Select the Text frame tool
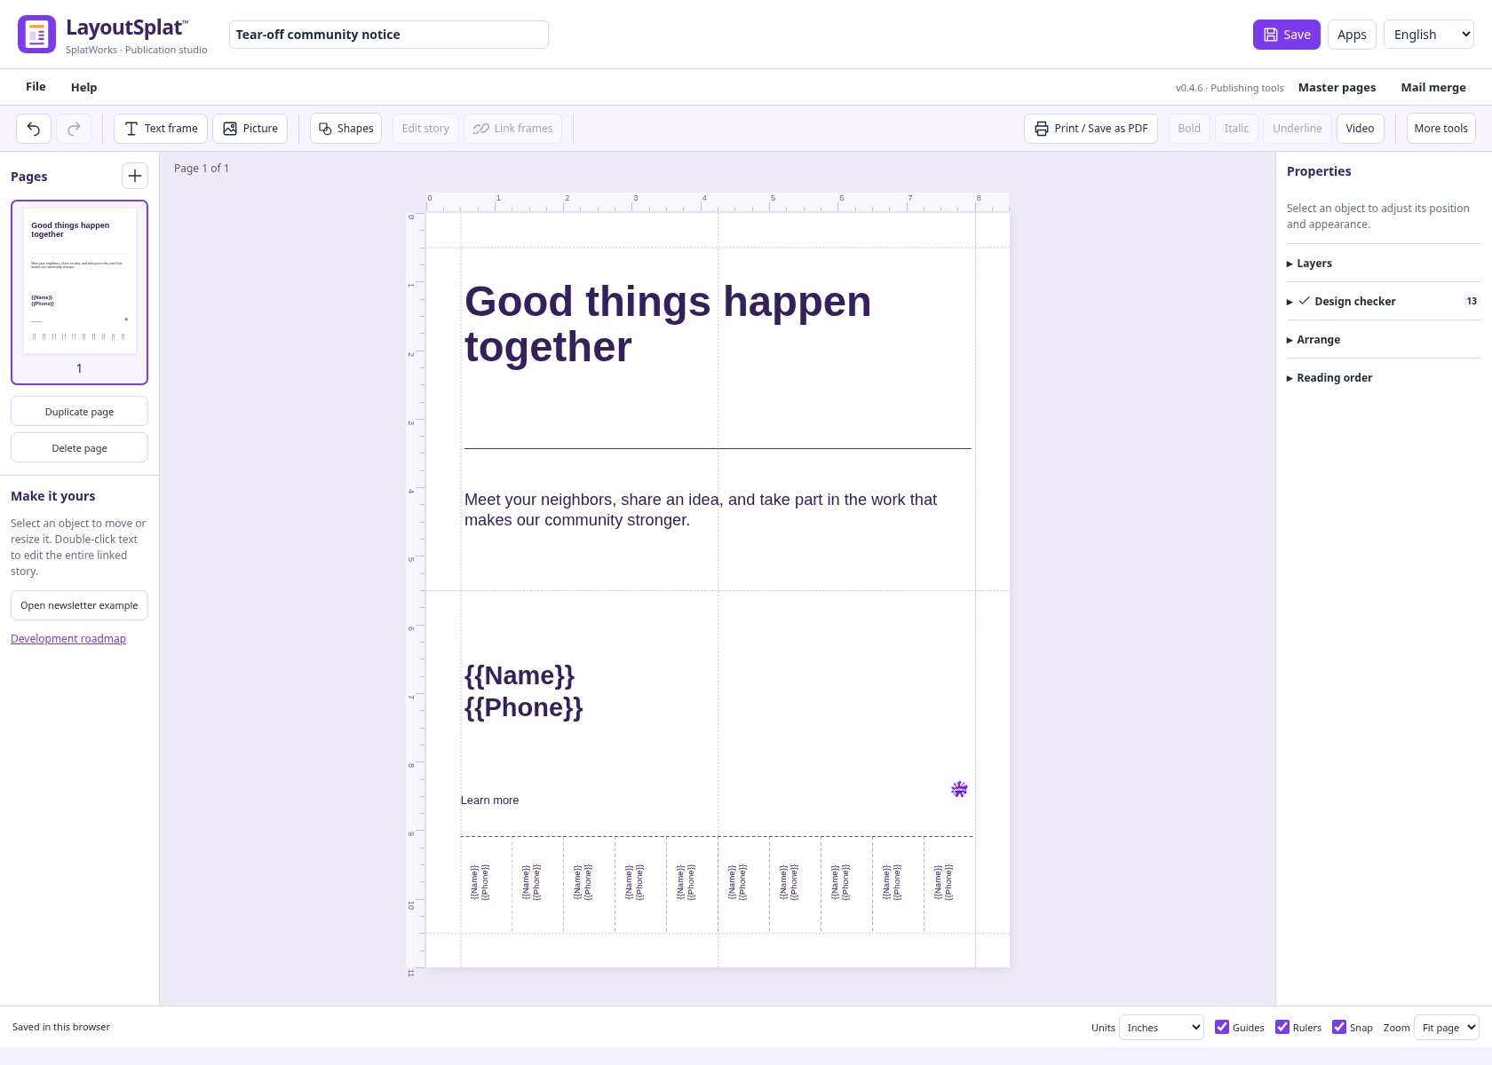This screenshot has width=1492, height=1065. pyautogui.click(x=161, y=129)
